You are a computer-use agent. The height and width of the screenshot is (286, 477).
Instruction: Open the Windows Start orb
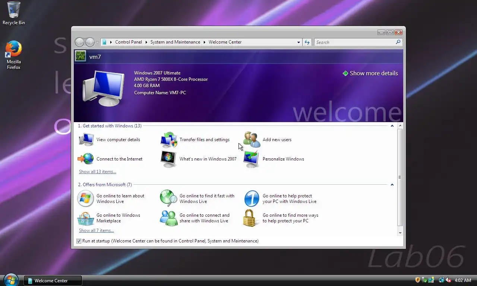click(x=11, y=280)
